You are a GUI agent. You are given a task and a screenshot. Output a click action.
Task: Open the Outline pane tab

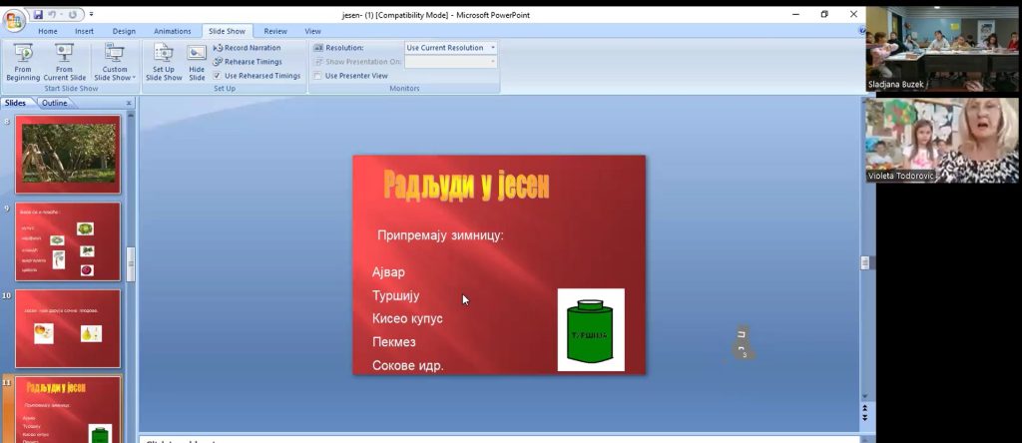pos(55,103)
